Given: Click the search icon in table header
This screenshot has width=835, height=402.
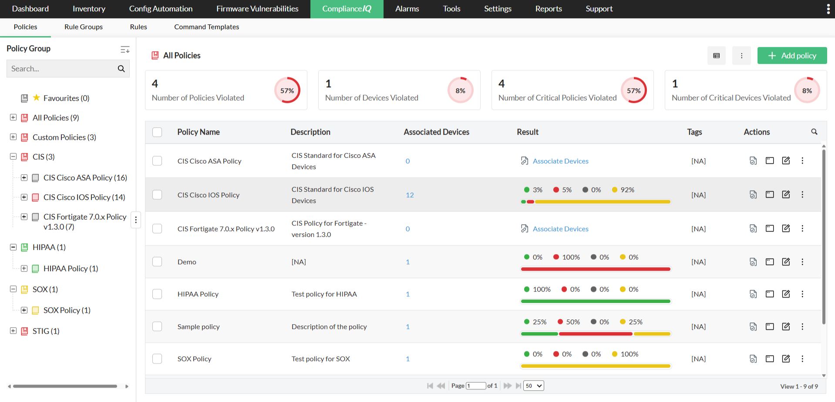Looking at the screenshot, I should pyautogui.click(x=814, y=132).
